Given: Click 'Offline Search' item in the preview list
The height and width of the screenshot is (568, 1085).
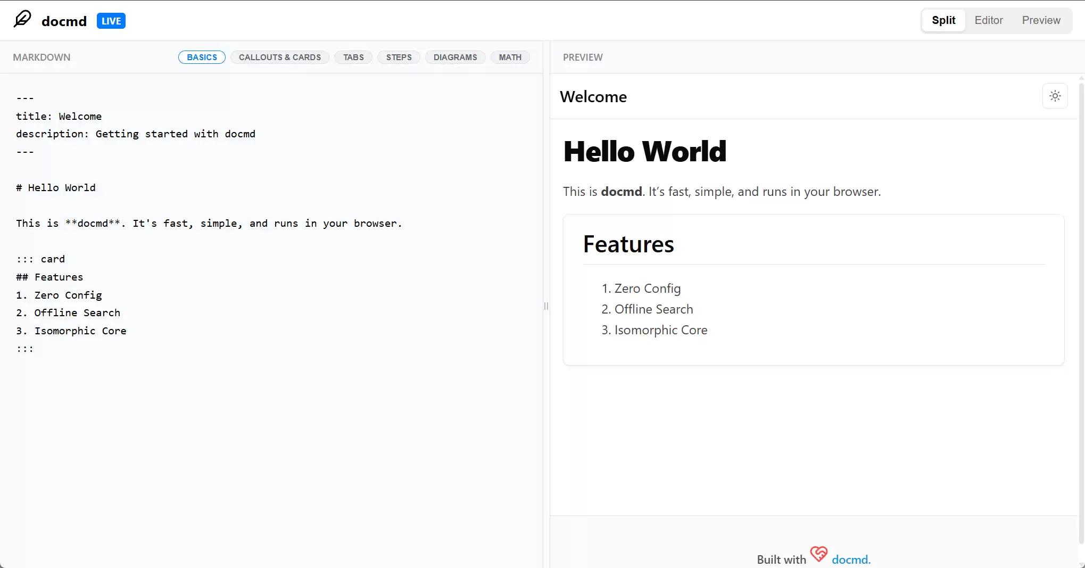Looking at the screenshot, I should pos(654,309).
